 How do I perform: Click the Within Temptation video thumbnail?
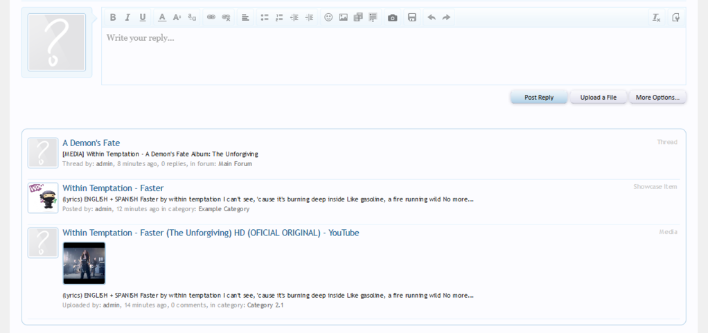coord(84,263)
